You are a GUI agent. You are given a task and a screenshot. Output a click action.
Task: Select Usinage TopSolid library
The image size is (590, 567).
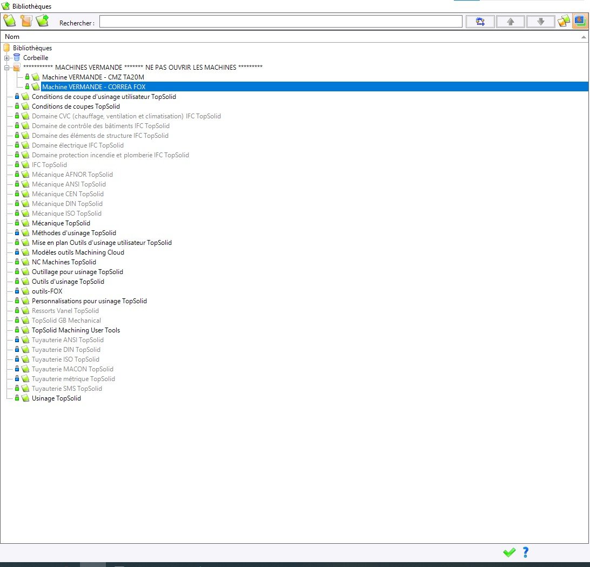point(56,398)
